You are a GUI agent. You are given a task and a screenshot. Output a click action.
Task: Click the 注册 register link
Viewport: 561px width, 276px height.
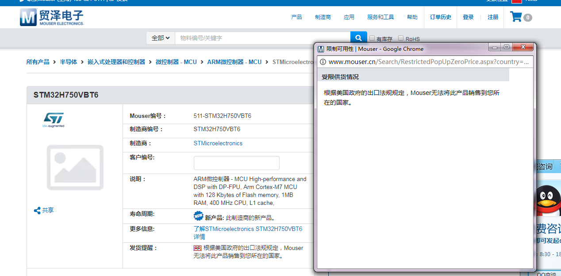493,17
